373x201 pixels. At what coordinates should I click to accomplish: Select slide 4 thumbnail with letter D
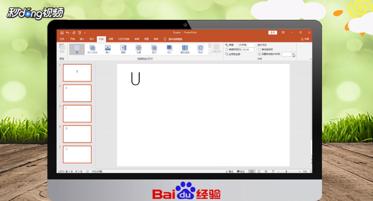pos(77,134)
